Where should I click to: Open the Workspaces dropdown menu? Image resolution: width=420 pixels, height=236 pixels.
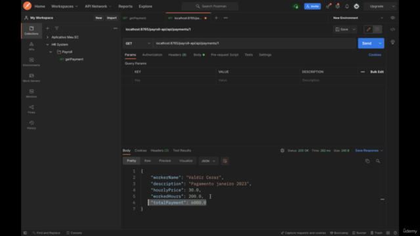click(64, 6)
